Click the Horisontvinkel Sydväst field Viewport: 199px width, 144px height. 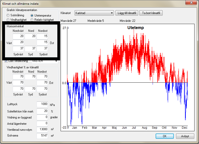click(18, 49)
